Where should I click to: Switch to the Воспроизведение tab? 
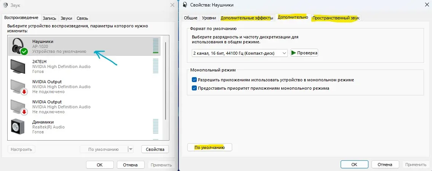pyautogui.click(x=21, y=17)
